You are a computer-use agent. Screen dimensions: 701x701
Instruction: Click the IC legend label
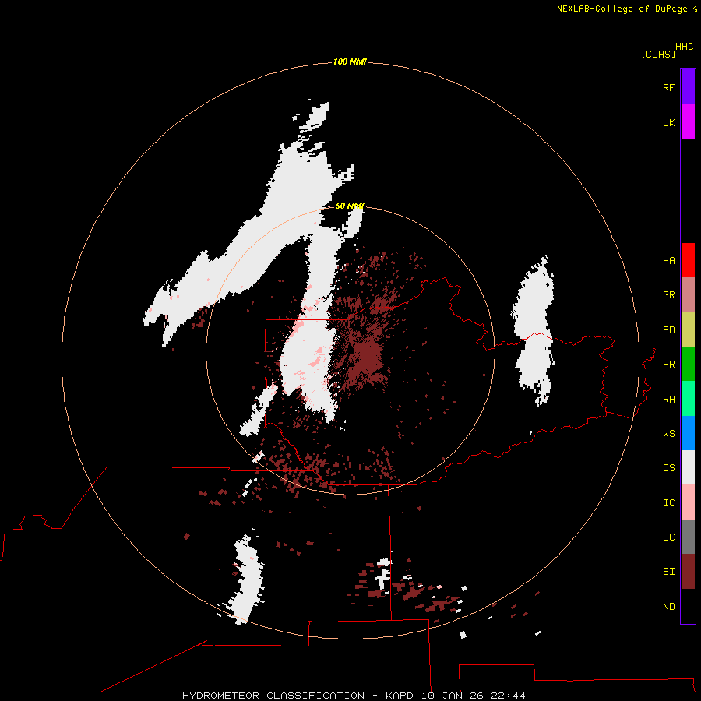[668, 503]
